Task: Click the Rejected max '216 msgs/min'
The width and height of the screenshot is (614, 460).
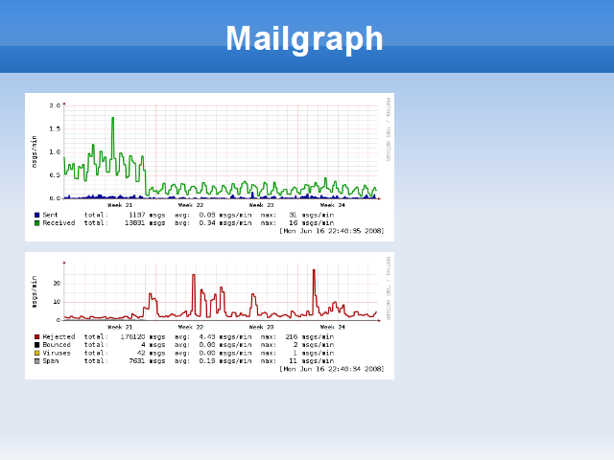Action: tap(309, 336)
